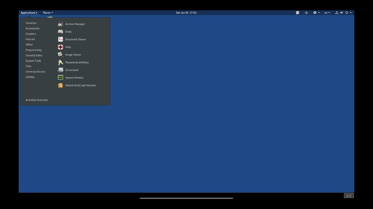Open System Monitor

pyautogui.click(x=74, y=78)
